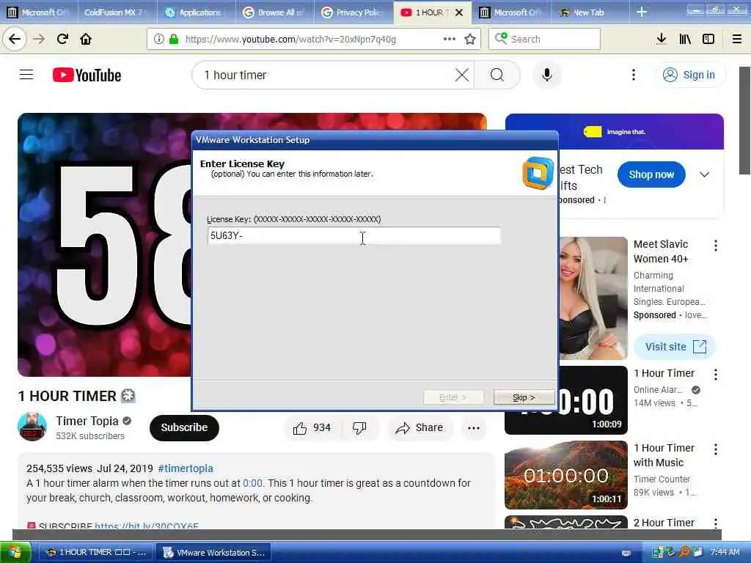Image resolution: width=751 pixels, height=563 pixels.
Task: Open the browser home page icon
Action: pyautogui.click(x=86, y=39)
